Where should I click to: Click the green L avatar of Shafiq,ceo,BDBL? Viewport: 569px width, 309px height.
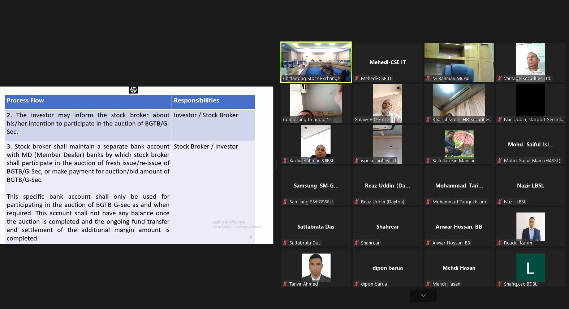[531, 268]
